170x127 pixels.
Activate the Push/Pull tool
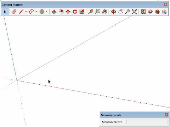[54, 12]
